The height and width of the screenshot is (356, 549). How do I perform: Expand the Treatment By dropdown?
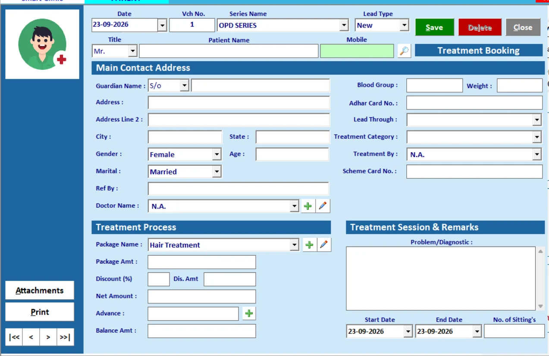tap(537, 154)
